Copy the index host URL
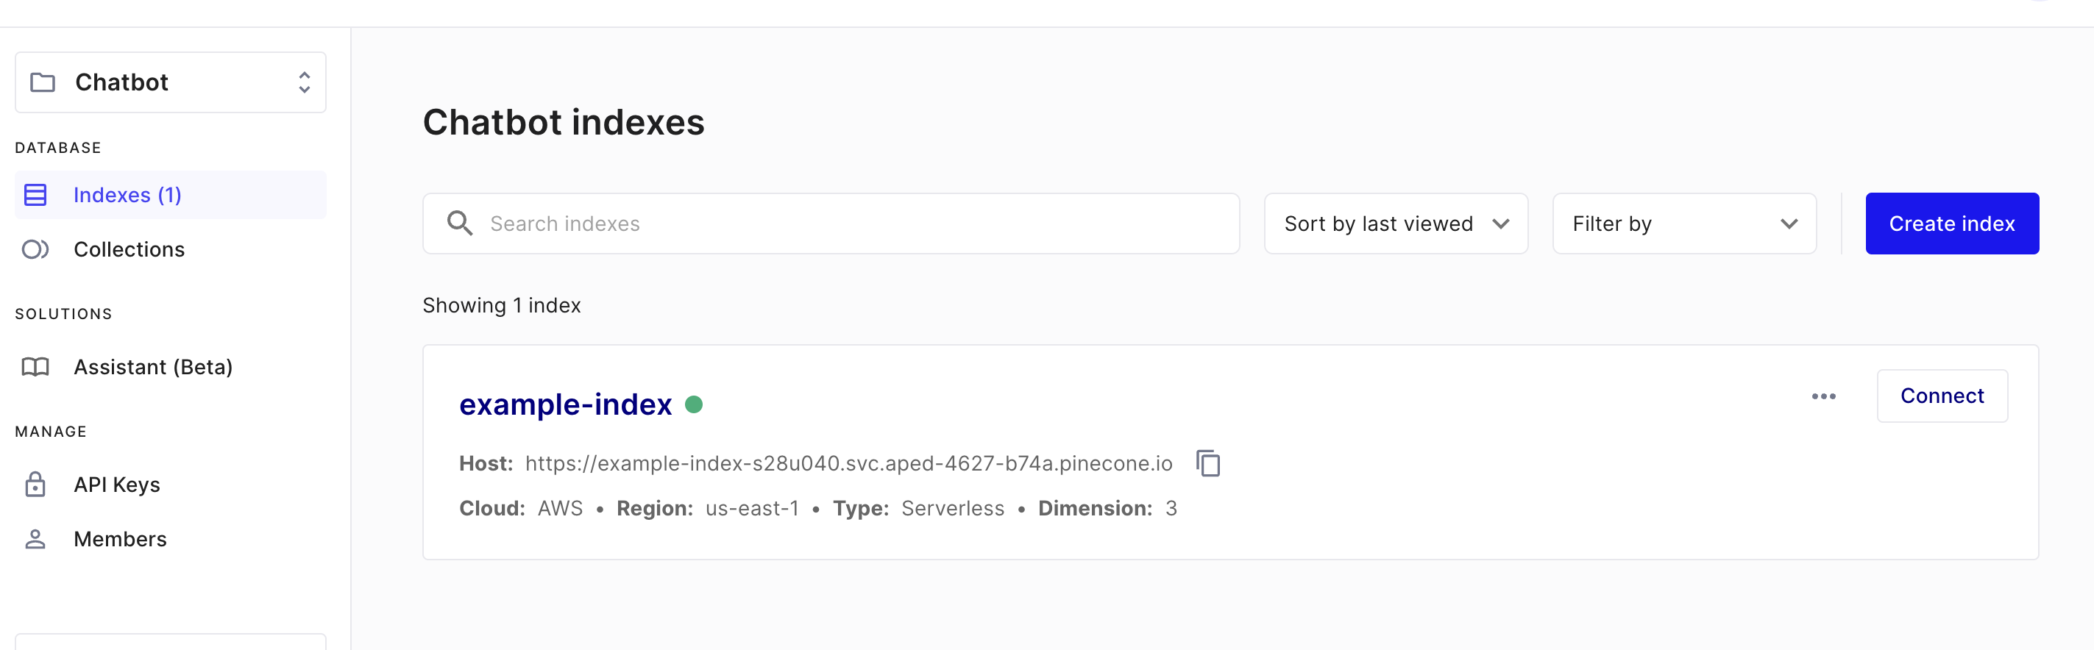Screen dimensions: 2094x650 pyautogui.click(x=1208, y=463)
